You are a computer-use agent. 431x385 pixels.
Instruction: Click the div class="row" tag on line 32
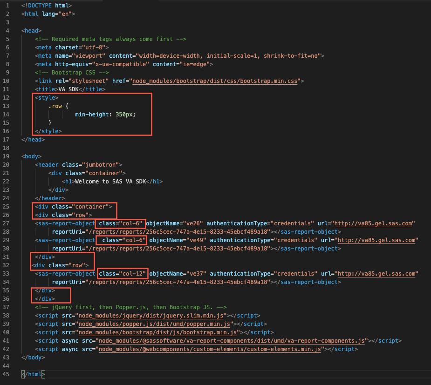pos(61,265)
